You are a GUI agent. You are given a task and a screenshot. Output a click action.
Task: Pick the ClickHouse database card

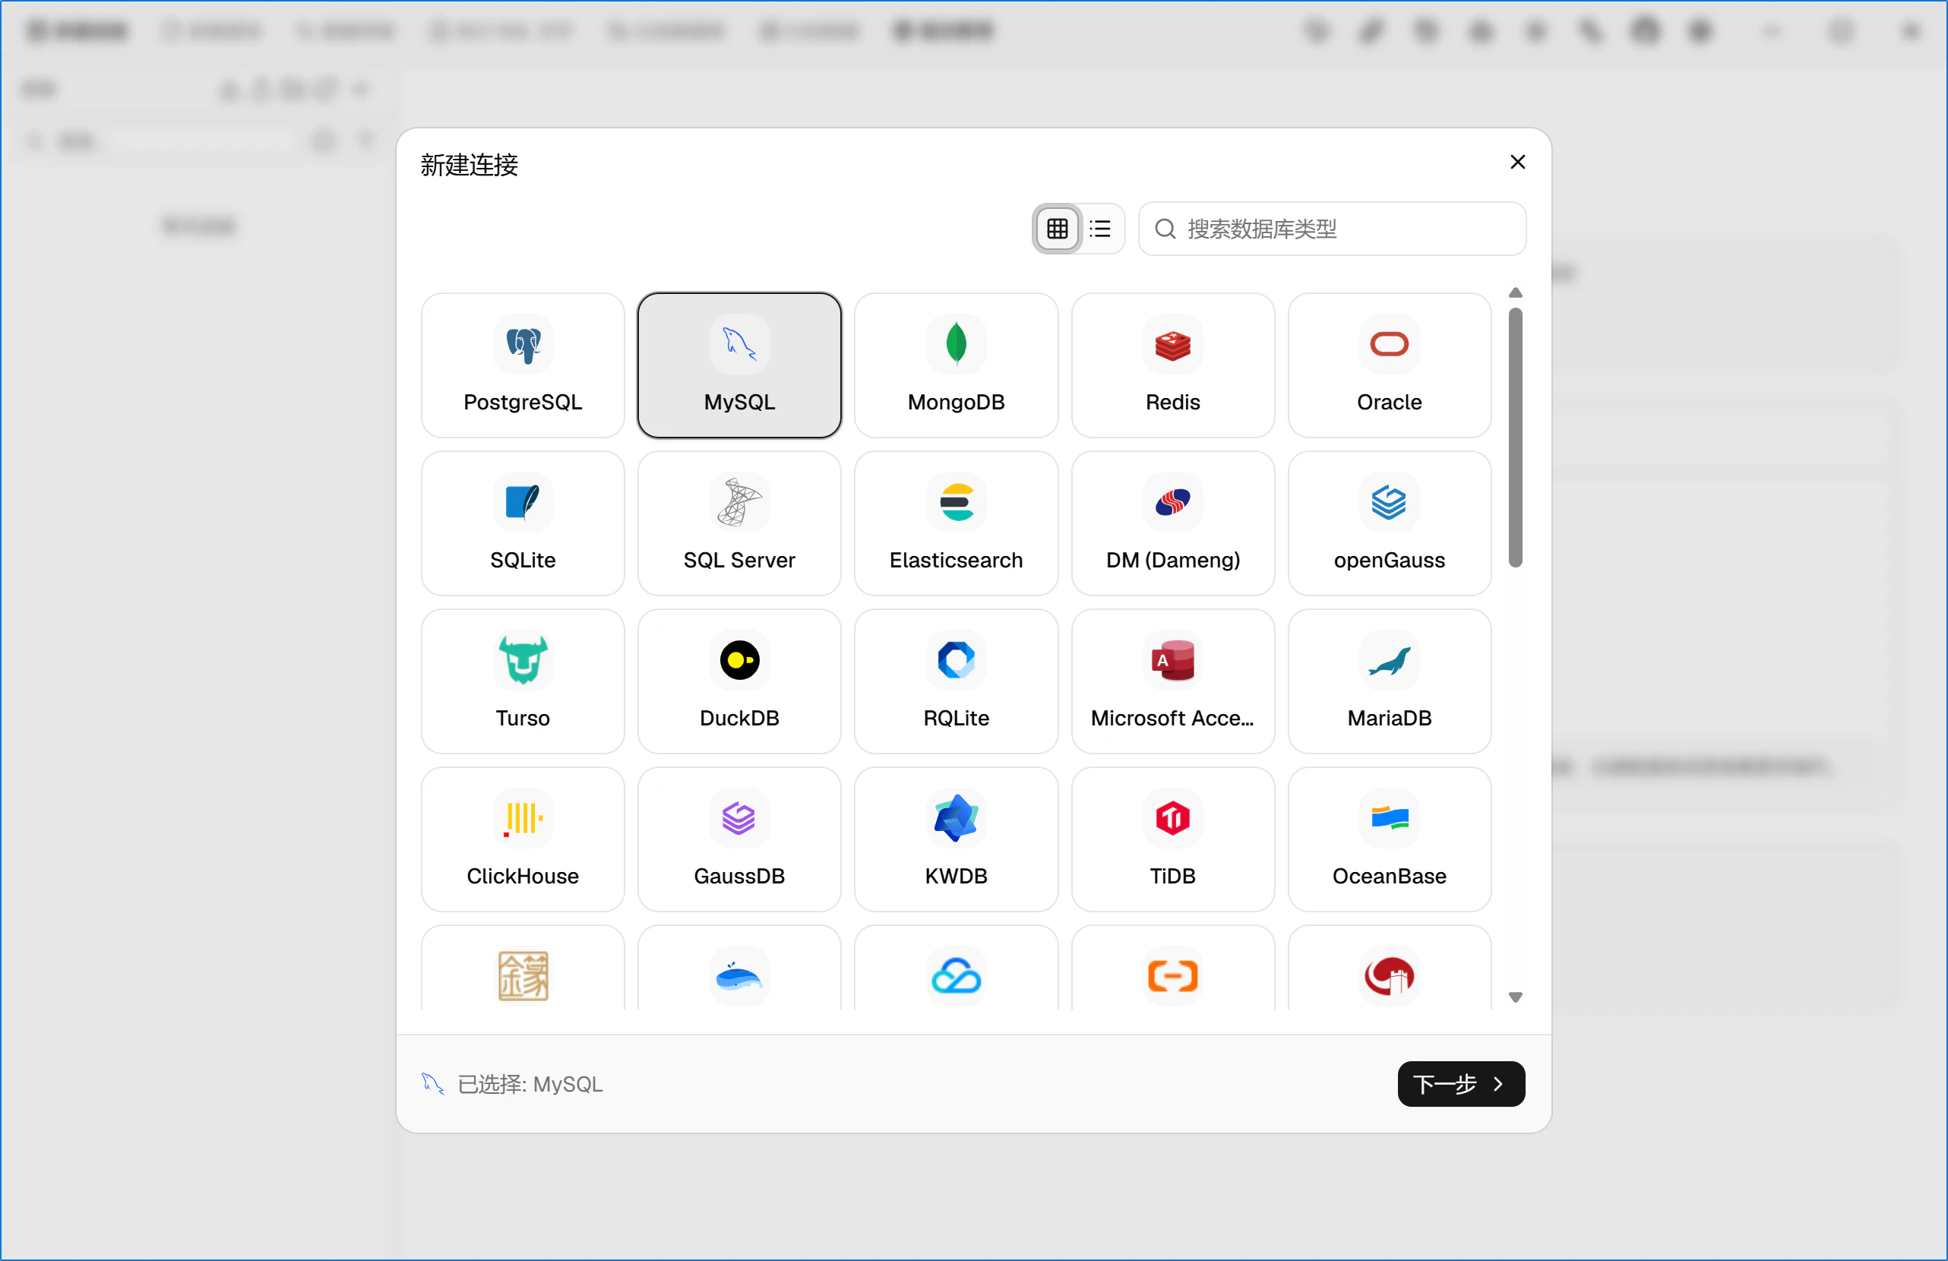pos(522,839)
